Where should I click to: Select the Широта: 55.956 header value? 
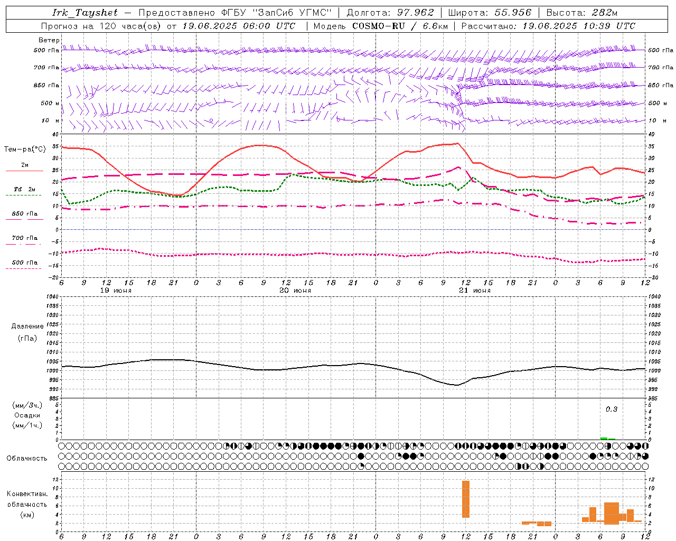tap(490, 13)
